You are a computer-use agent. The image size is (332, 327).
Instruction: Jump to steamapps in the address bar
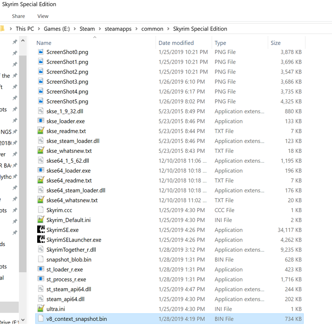tap(118, 29)
